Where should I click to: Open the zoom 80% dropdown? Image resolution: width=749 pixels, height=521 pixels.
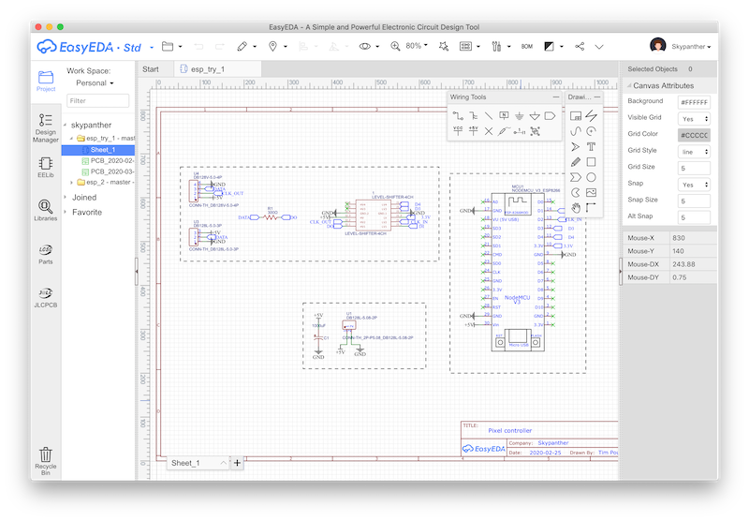click(x=416, y=46)
